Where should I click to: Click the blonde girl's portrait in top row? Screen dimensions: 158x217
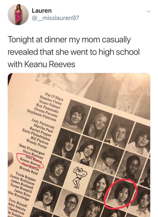pyautogui.click(x=97, y=123)
